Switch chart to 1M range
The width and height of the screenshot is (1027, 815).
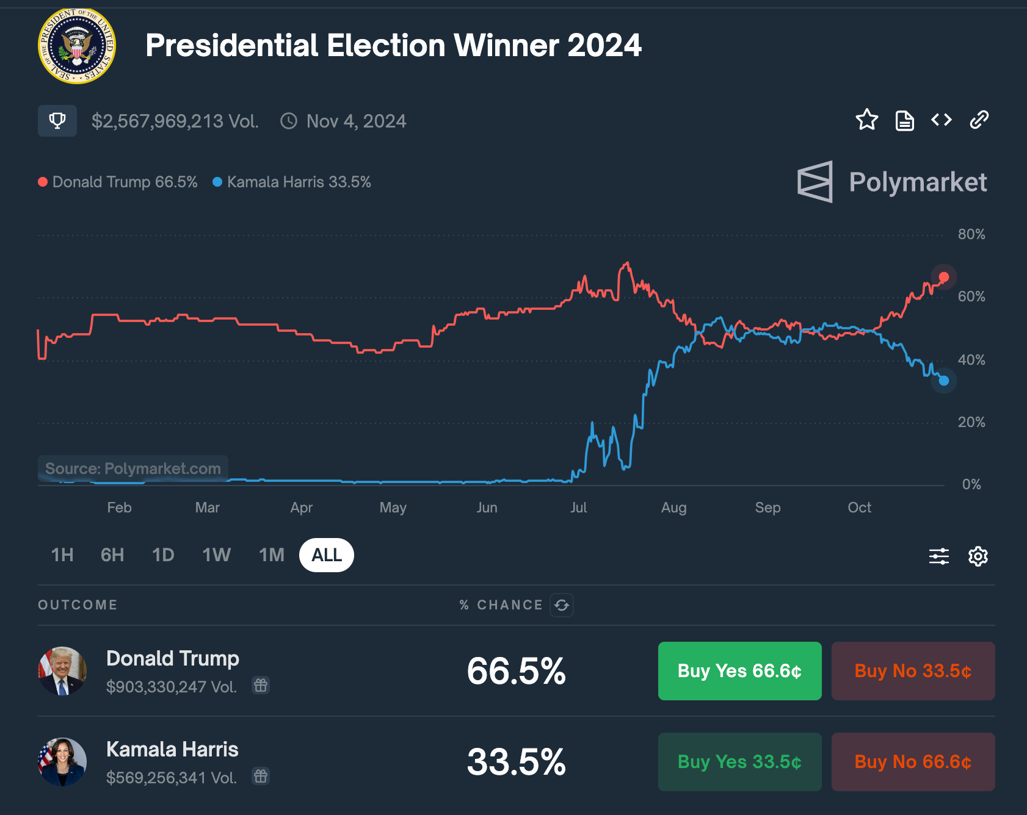click(272, 555)
